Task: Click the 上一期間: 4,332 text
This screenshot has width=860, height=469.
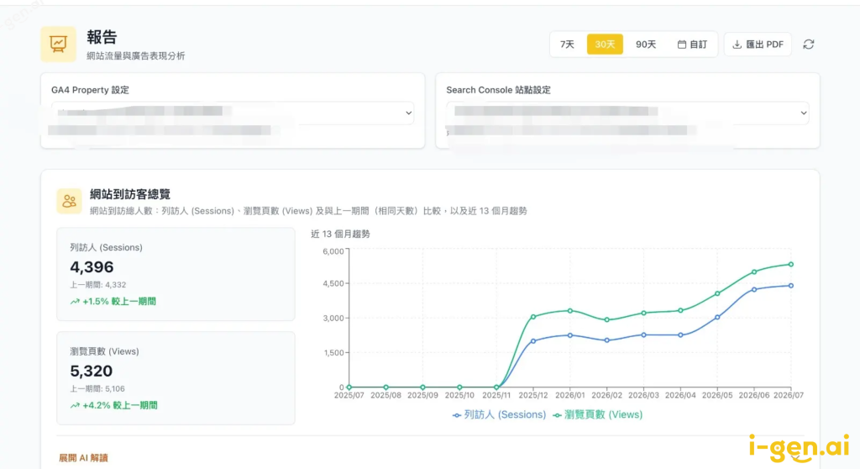Action: coord(97,284)
